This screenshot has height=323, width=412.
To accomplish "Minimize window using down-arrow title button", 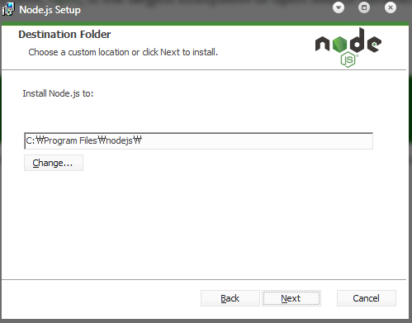I will pos(339,7).
